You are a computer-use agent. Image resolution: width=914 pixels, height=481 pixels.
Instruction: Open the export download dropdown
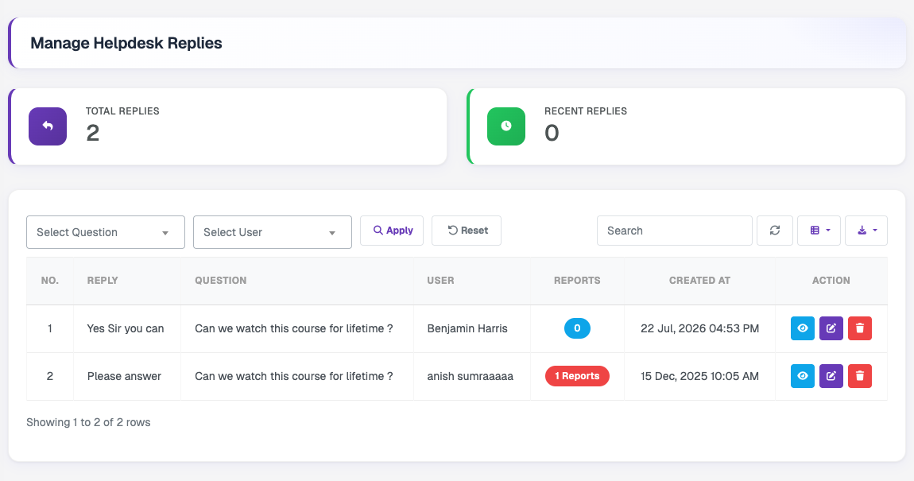866,231
